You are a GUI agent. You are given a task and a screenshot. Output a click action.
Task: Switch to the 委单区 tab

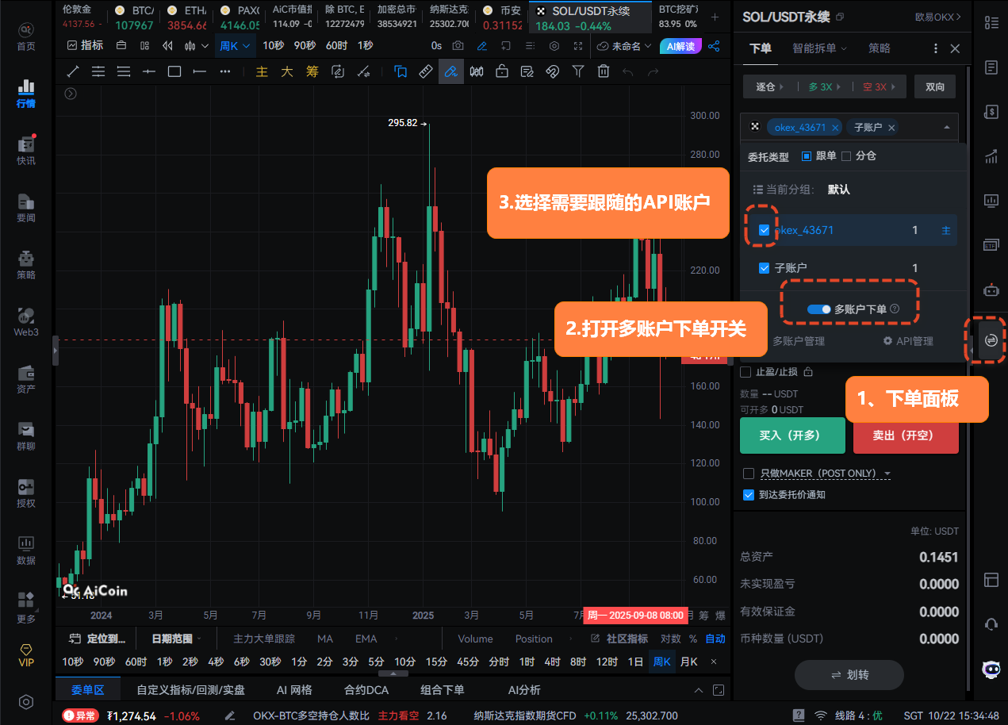(x=88, y=690)
